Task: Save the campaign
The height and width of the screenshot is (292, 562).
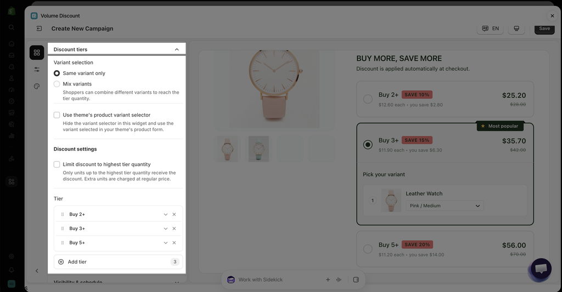Action: click(544, 28)
